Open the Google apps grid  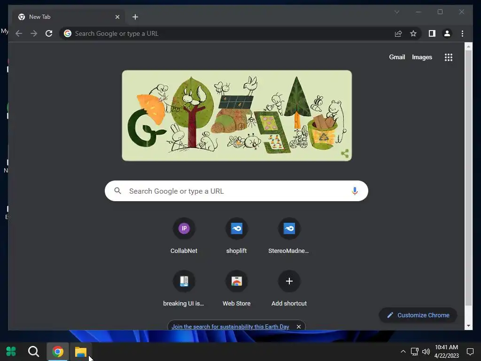click(449, 57)
